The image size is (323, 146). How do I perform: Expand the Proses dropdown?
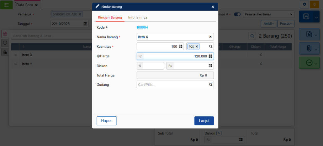286,24
